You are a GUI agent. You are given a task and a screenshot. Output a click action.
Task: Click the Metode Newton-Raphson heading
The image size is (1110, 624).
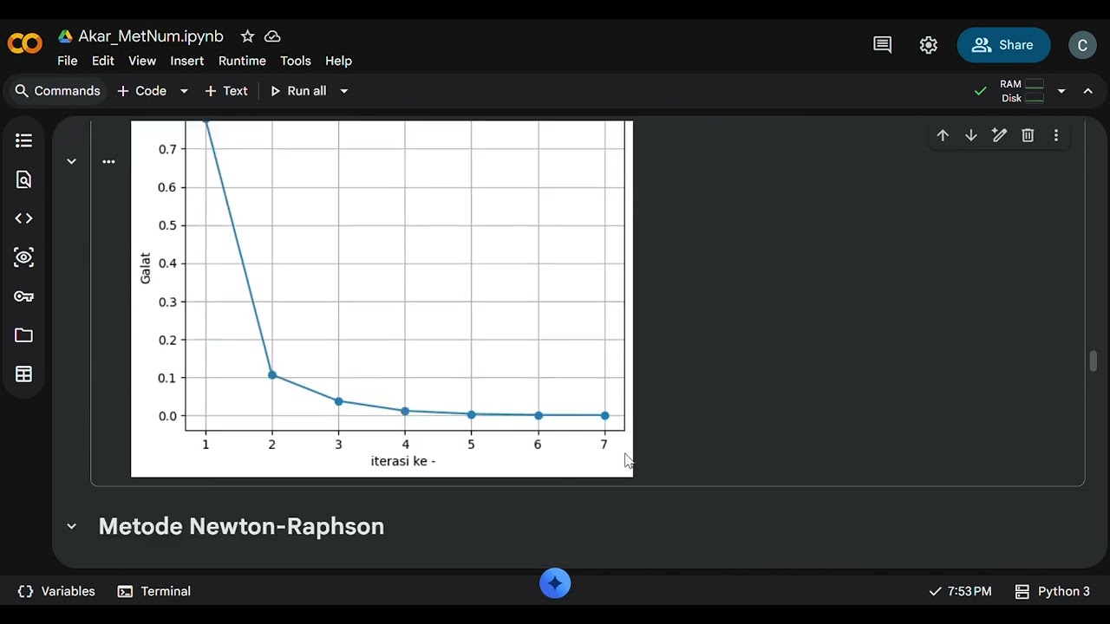tap(241, 526)
